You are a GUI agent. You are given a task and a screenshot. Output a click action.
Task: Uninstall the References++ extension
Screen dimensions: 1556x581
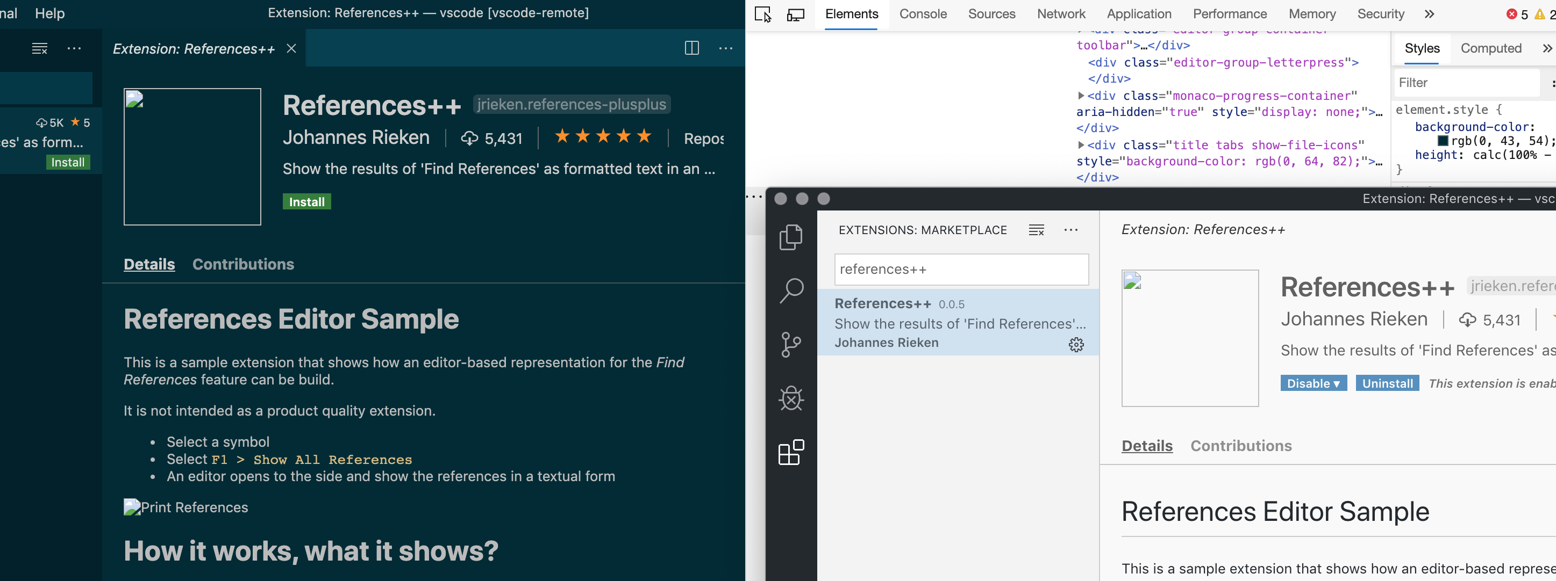coord(1387,382)
